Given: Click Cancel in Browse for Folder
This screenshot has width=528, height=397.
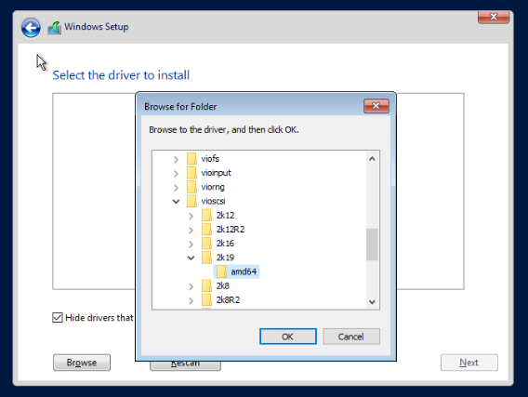Looking at the screenshot, I should (351, 337).
